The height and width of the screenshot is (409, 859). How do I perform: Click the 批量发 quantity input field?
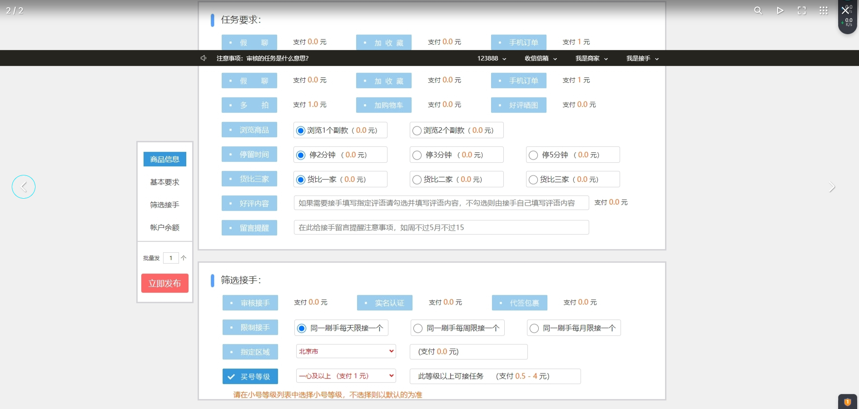171,258
